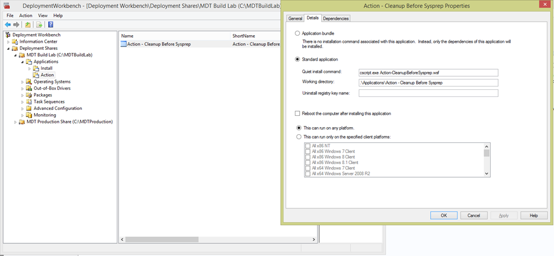
Task: Collapse the Applications tree node
Action: tap(23, 62)
